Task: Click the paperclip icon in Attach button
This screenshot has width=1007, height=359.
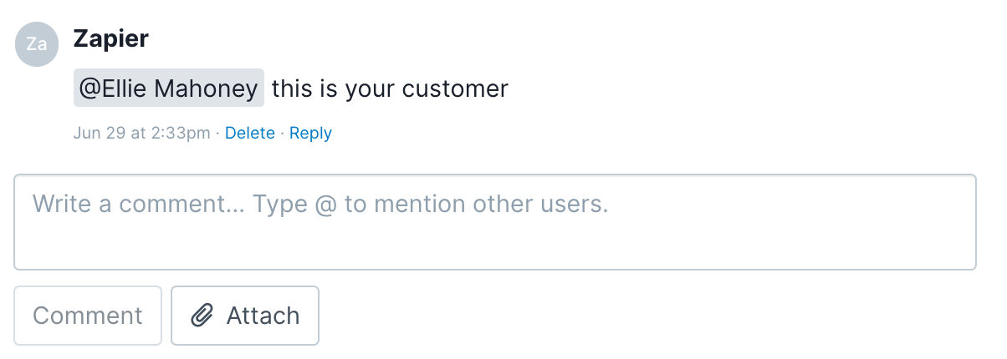Action: pos(202,316)
